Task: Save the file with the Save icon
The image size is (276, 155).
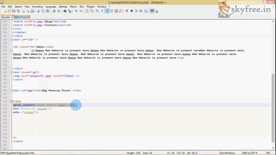Action: tap(13, 11)
